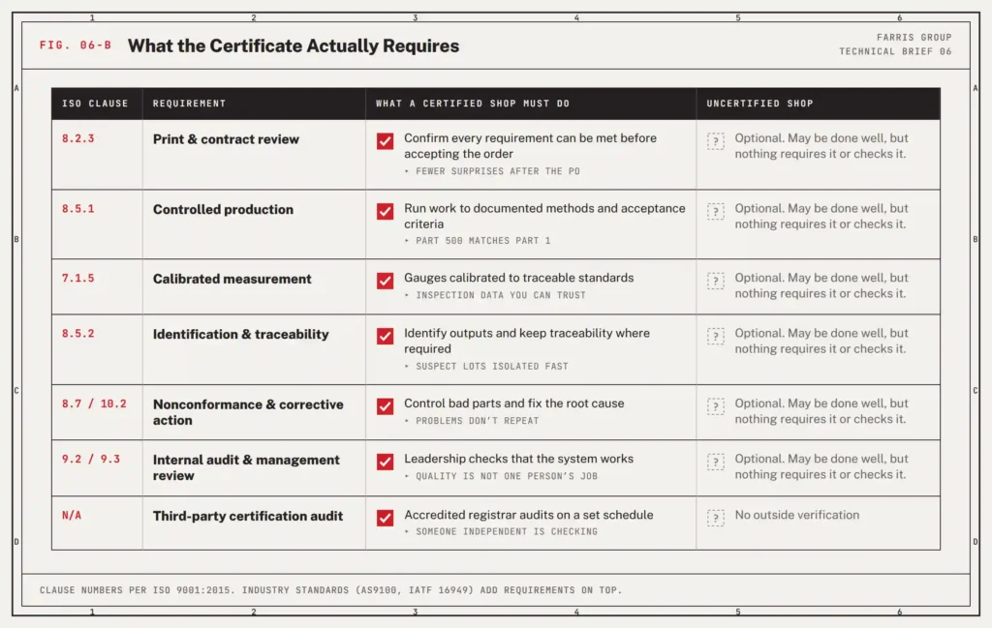Click the checked box beside 'Leadership checks that the system works'
Screen dimensions: 992x628
[386, 462]
